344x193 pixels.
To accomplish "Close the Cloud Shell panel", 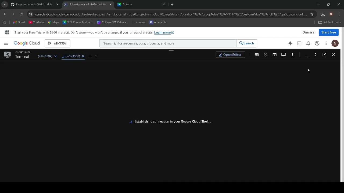I will (333, 55).
